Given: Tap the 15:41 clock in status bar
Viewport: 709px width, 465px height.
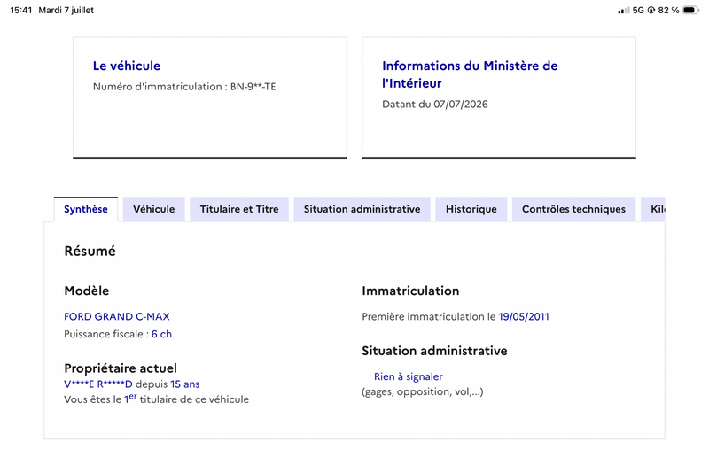Looking at the screenshot, I should point(20,10).
